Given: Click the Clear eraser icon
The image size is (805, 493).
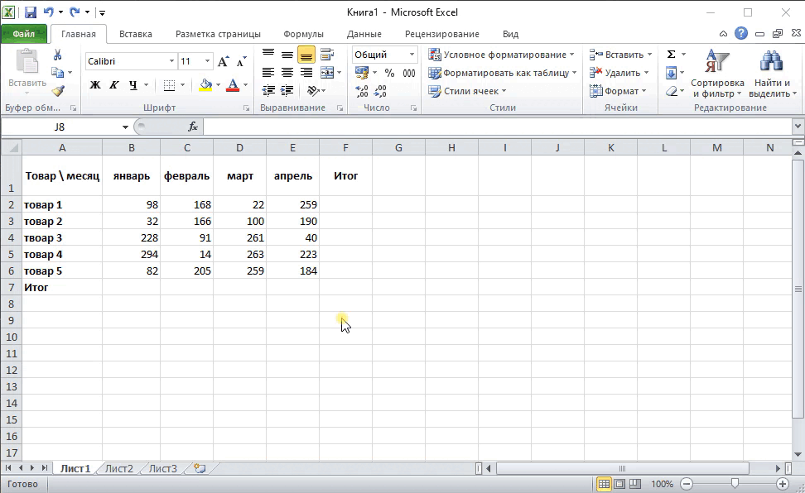Looking at the screenshot, I should [671, 91].
